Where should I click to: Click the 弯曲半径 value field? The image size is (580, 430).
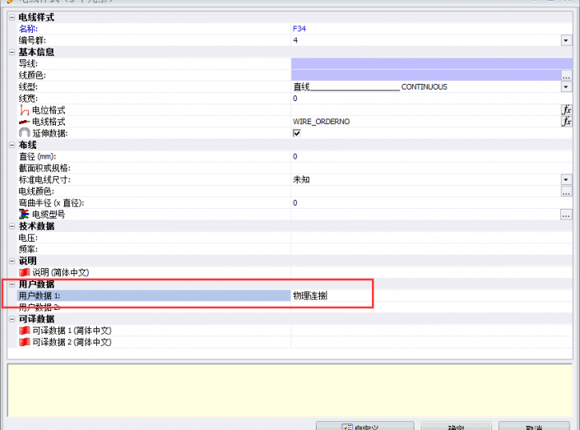pyautogui.click(x=432, y=202)
